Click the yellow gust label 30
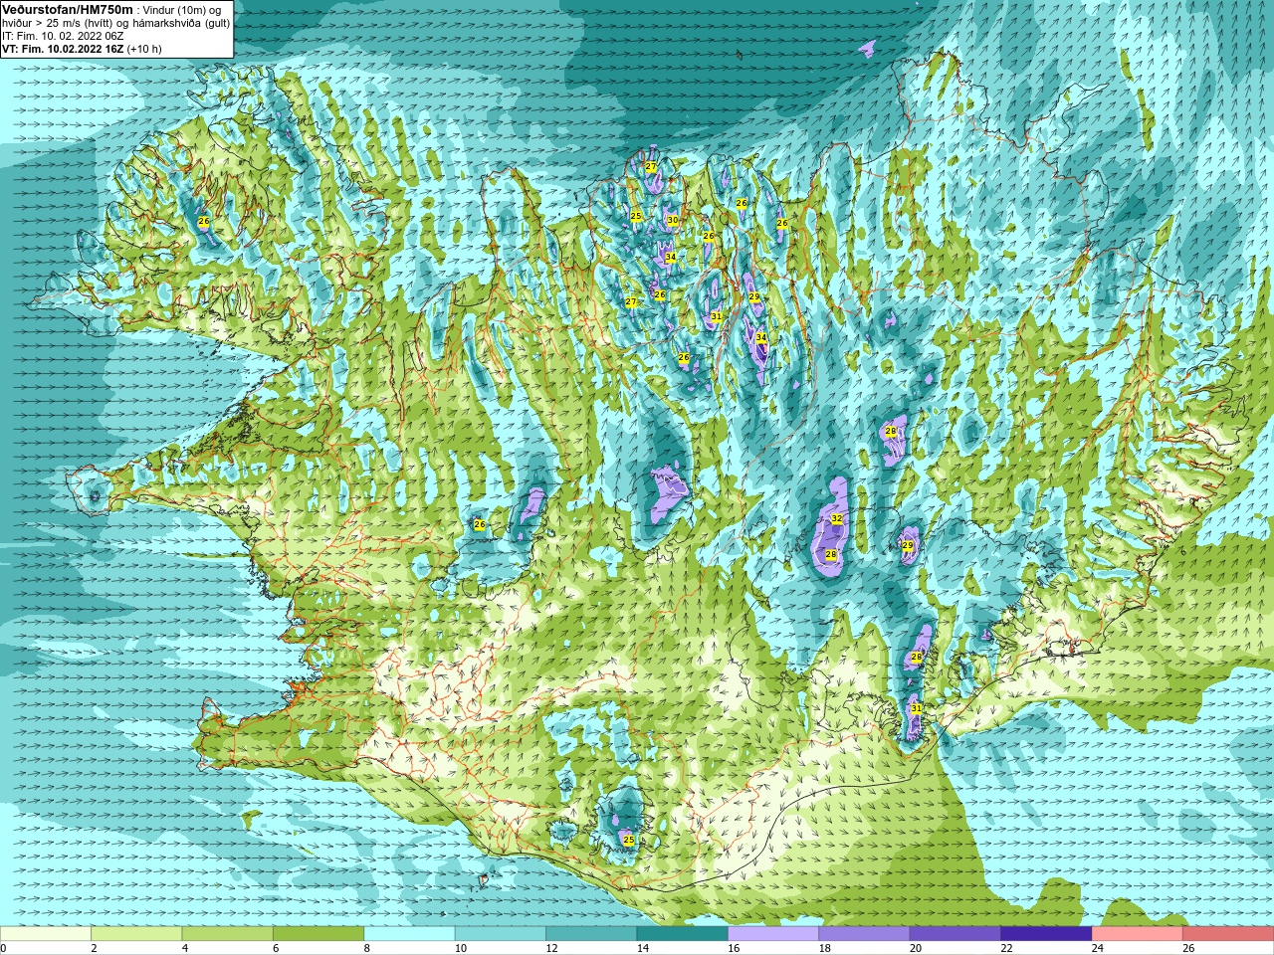This screenshot has width=1274, height=955. click(x=672, y=220)
